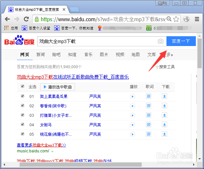The width and height of the screenshot is (204, 169).
Task: Bookmark this page with the star icon
Action: click(x=176, y=19)
